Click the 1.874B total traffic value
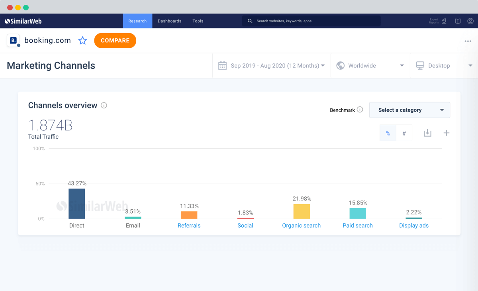Image resolution: width=478 pixels, height=291 pixels. coord(51,125)
